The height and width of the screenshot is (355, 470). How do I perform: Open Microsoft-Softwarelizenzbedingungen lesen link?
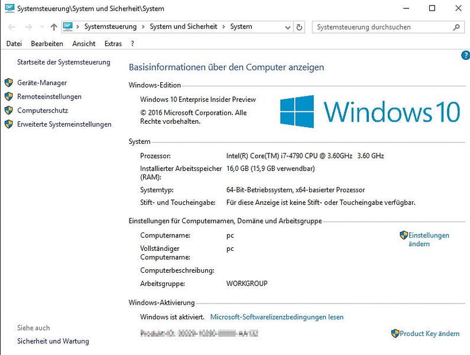277,317
